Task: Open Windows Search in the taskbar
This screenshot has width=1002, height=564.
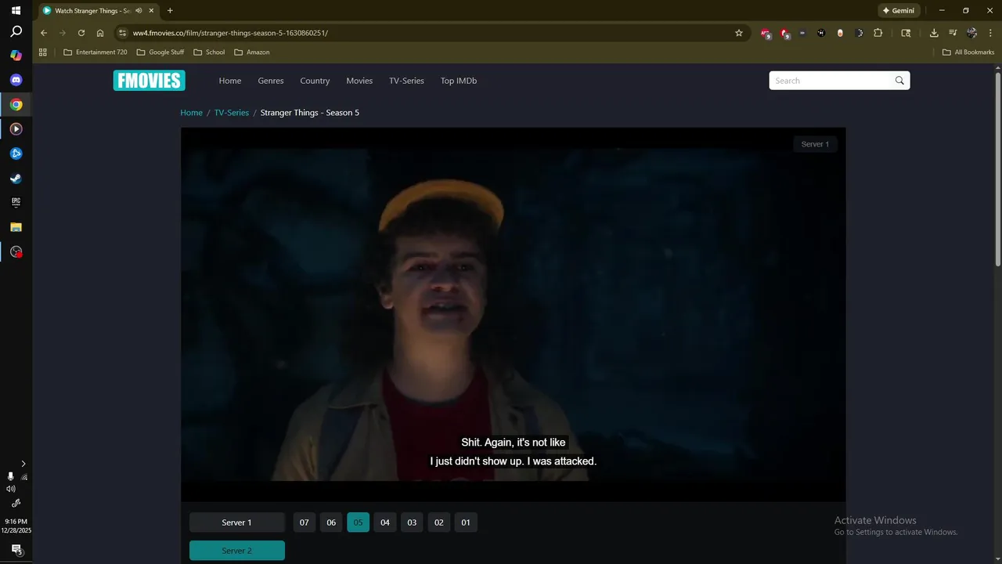Action: [16, 32]
